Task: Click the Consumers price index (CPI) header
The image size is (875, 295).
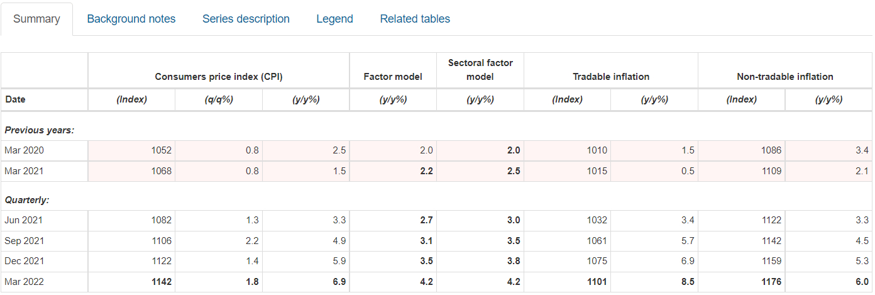Action: 219,77
